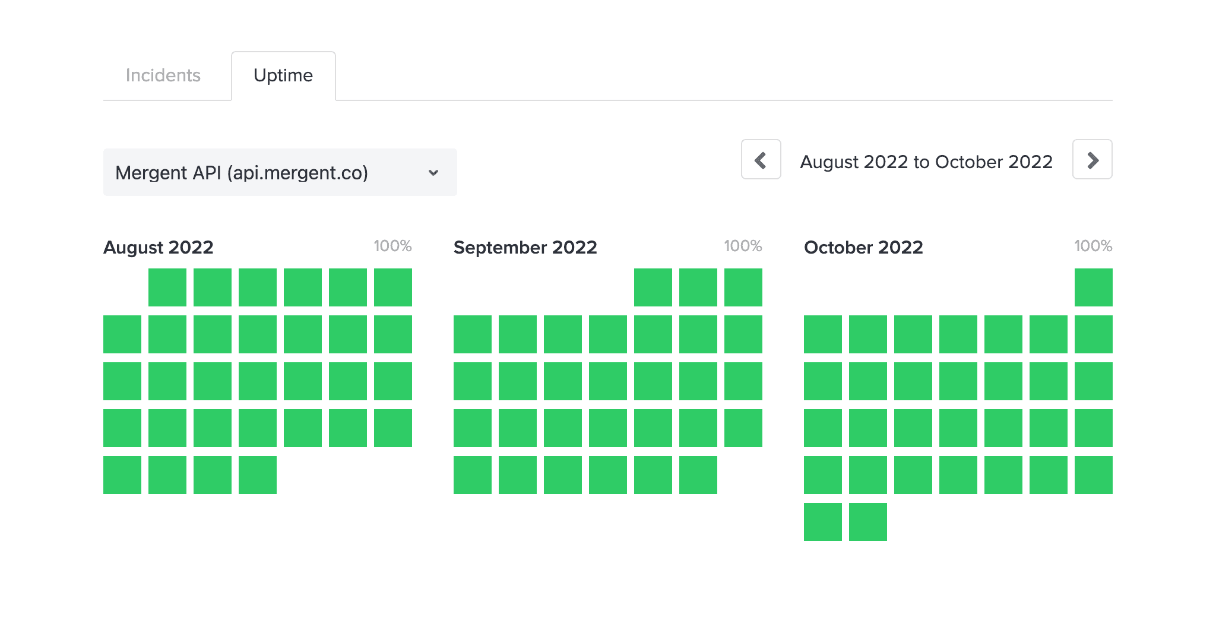Click the dropdown arrow next to api.mergent.co
This screenshot has width=1216, height=639.
[x=433, y=173]
